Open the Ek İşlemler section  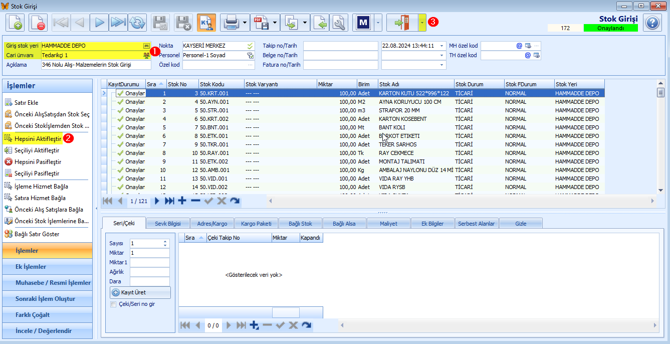pos(48,267)
